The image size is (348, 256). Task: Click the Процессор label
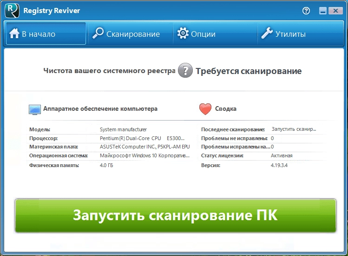tap(44, 138)
